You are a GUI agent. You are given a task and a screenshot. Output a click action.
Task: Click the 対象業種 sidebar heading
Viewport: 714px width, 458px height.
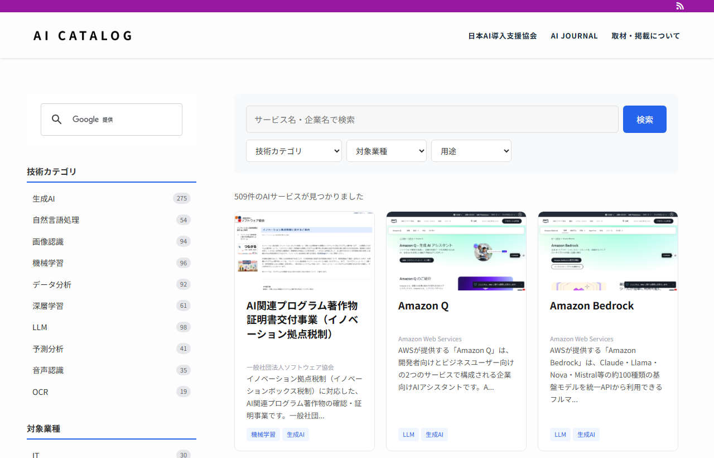point(44,428)
